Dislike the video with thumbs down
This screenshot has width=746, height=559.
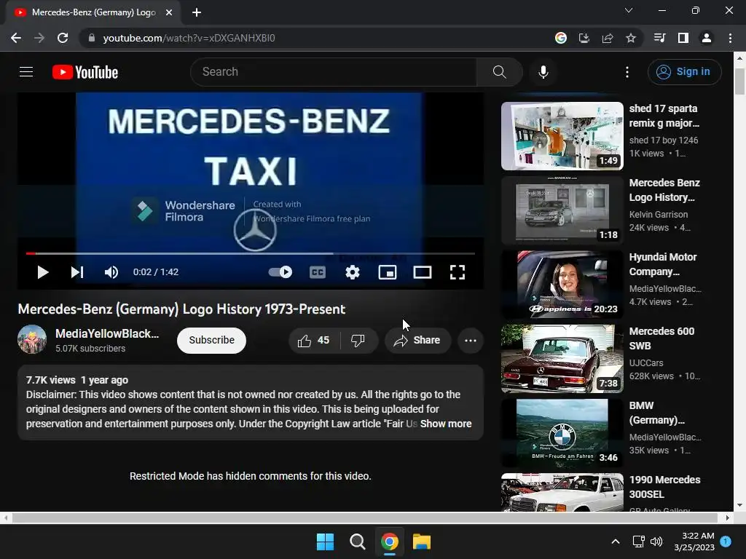click(358, 341)
